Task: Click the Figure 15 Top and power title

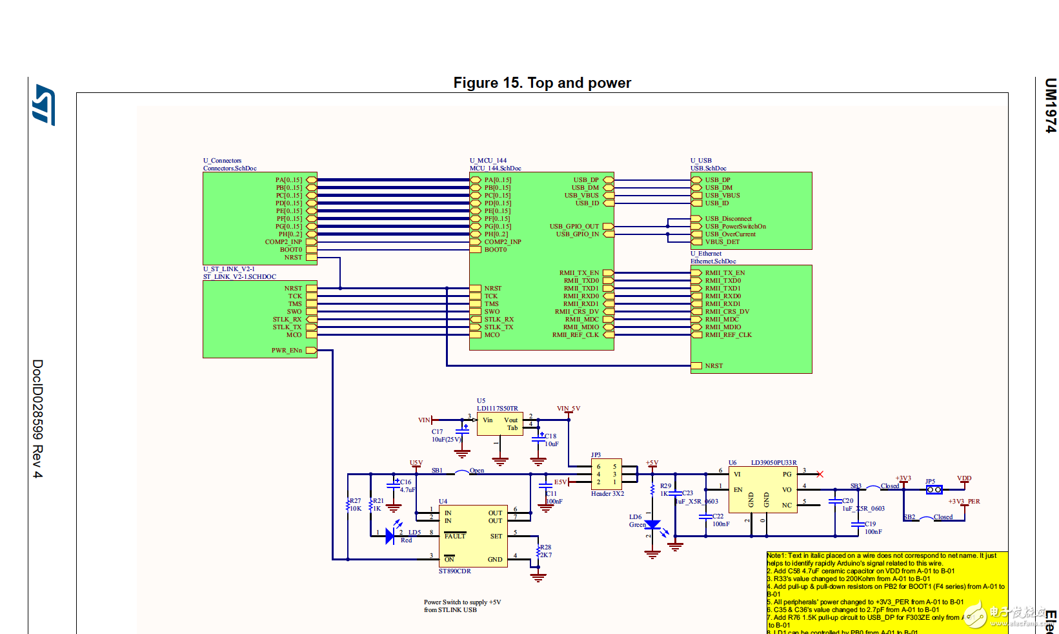Action: click(x=542, y=83)
